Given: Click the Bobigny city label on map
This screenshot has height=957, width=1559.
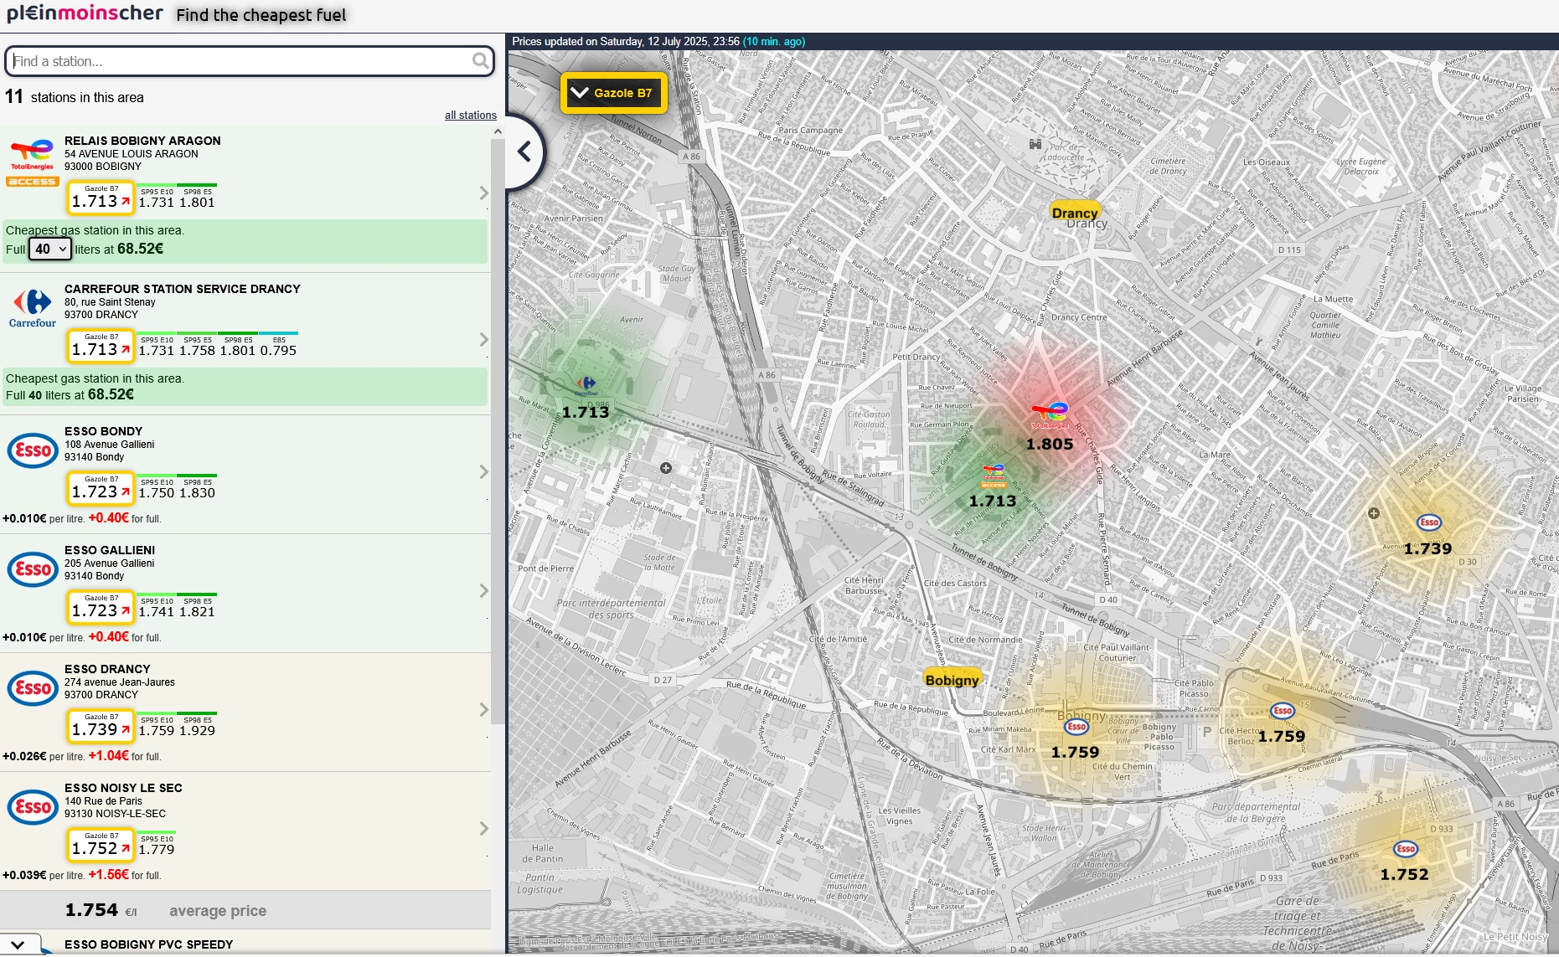Looking at the screenshot, I should click(952, 679).
